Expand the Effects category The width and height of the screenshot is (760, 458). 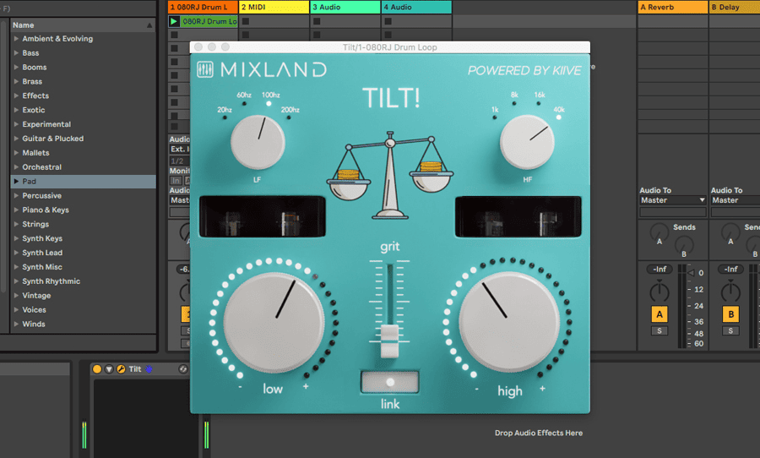tap(16, 95)
